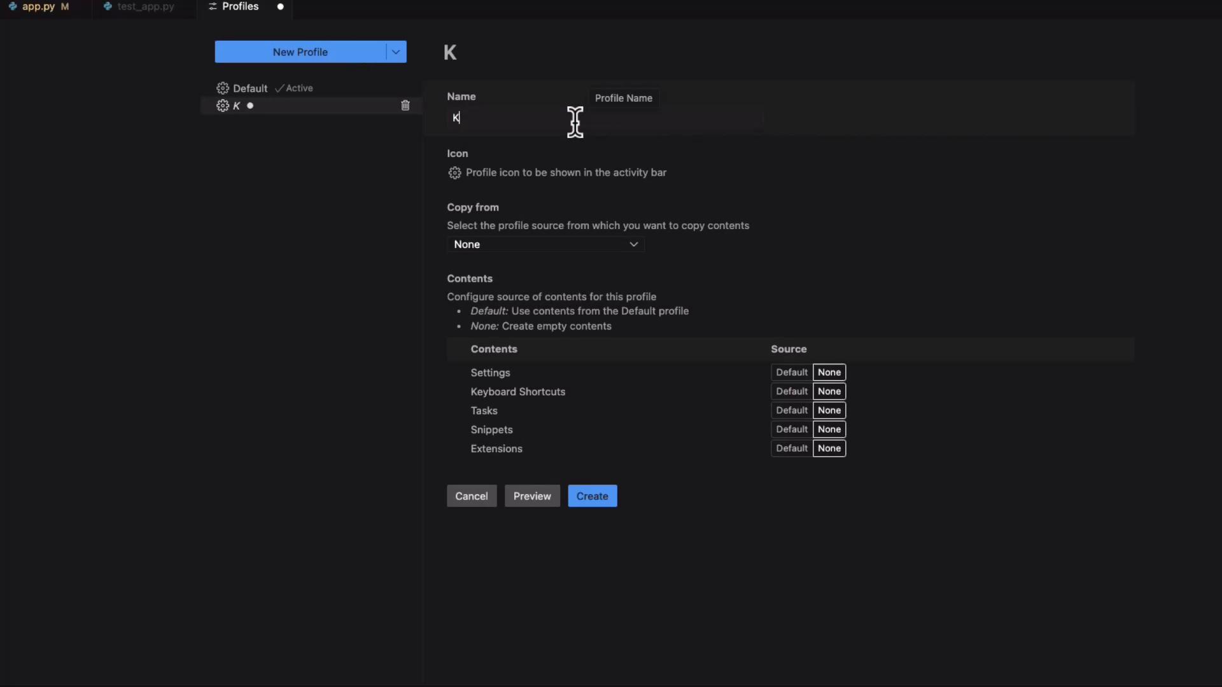Viewport: 1222px width, 687px height.
Task: Click the profile icon picker under Icon
Action: (x=454, y=173)
